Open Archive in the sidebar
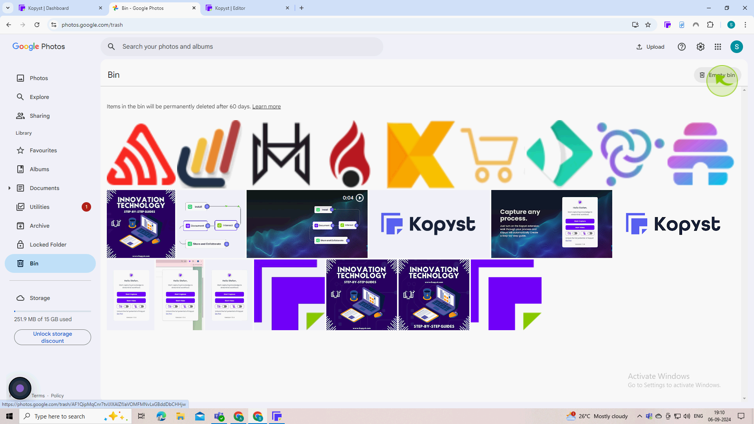The height and width of the screenshot is (424, 754). [50, 226]
